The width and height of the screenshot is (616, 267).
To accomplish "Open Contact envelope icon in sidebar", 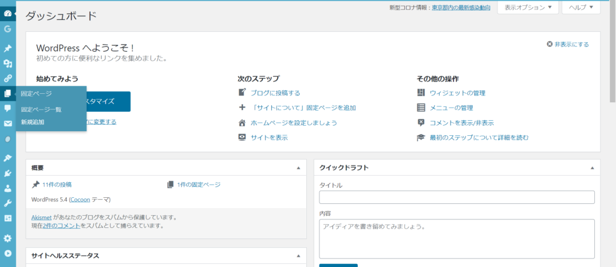I will pyautogui.click(x=7, y=124).
